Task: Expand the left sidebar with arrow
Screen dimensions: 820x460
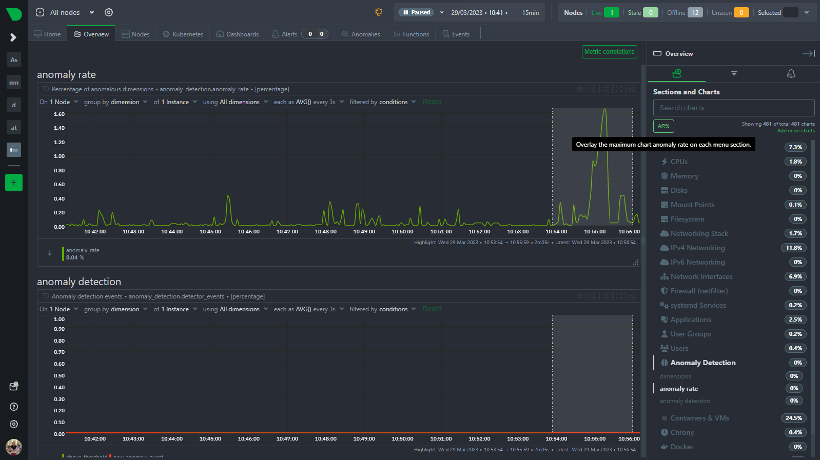Action: tap(14, 37)
